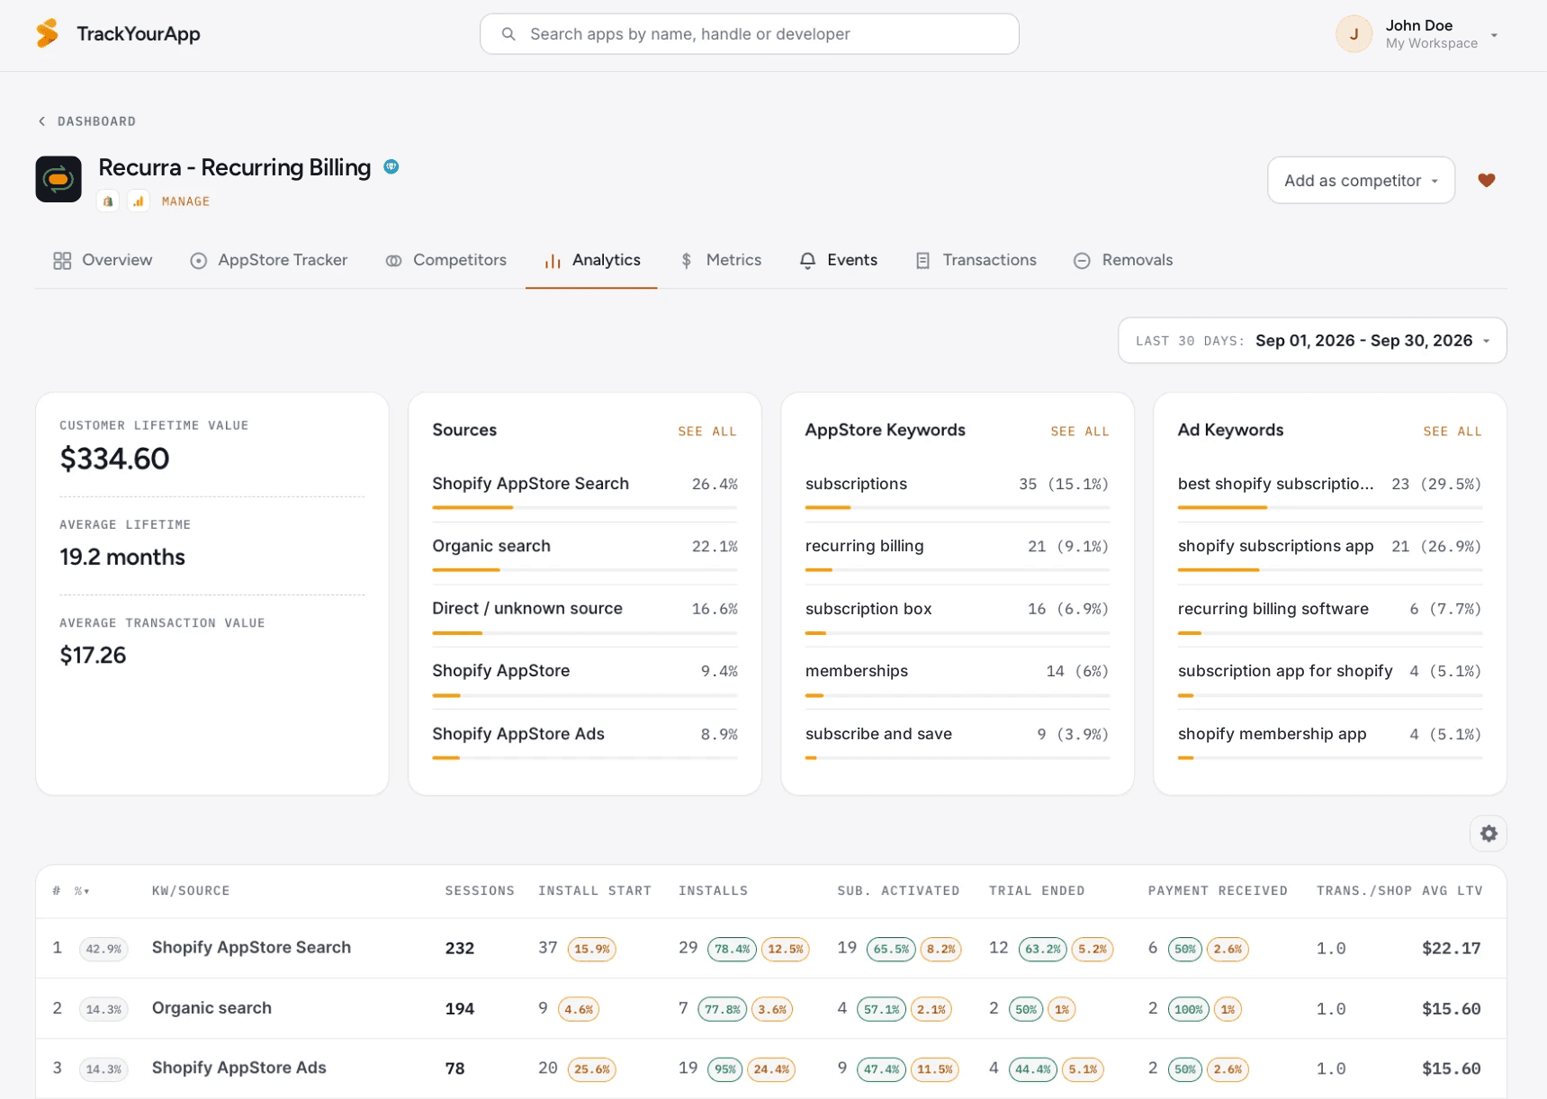Focus the search apps input field
Screen dimensions: 1547x1099
[x=750, y=34]
